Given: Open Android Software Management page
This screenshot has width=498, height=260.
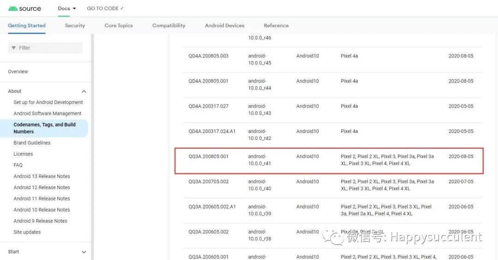Looking at the screenshot, I should [47, 114].
